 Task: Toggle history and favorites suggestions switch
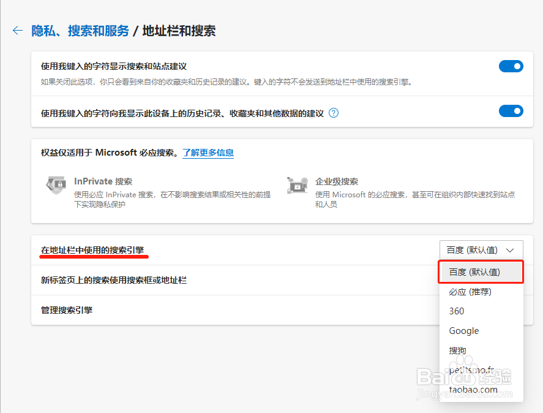point(511,111)
